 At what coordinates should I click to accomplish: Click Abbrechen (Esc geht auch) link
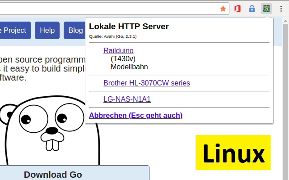(x=135, y=115)
